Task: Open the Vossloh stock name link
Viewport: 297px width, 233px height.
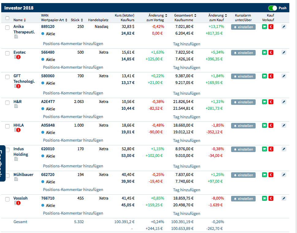Action: pyautogui.click(x=21, y=198)
